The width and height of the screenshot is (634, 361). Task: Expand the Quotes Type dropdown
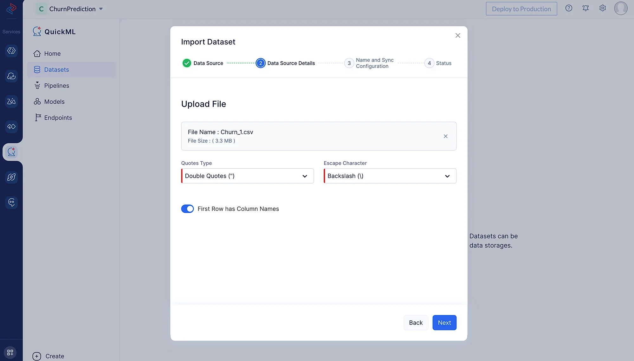pos(247,176)
